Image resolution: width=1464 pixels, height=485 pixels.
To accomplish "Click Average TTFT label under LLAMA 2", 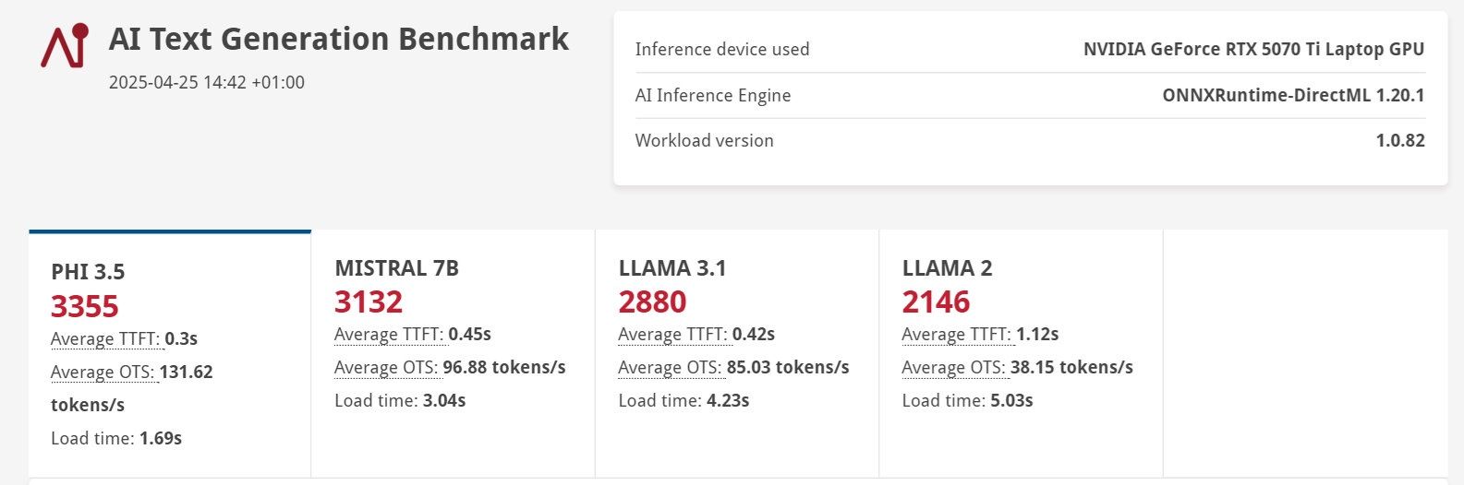I will 957,334.
